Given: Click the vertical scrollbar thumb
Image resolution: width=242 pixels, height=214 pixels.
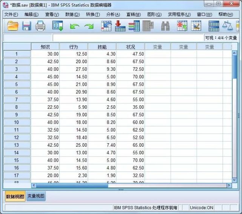Looking at the screenshot, I should click(x=234, y=67).
